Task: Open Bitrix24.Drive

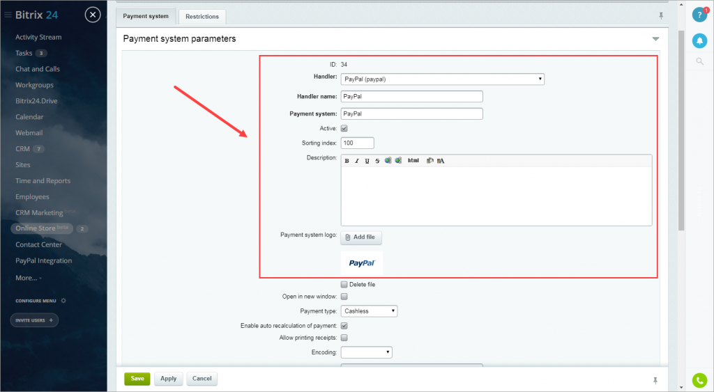Action: click(36, 101)
